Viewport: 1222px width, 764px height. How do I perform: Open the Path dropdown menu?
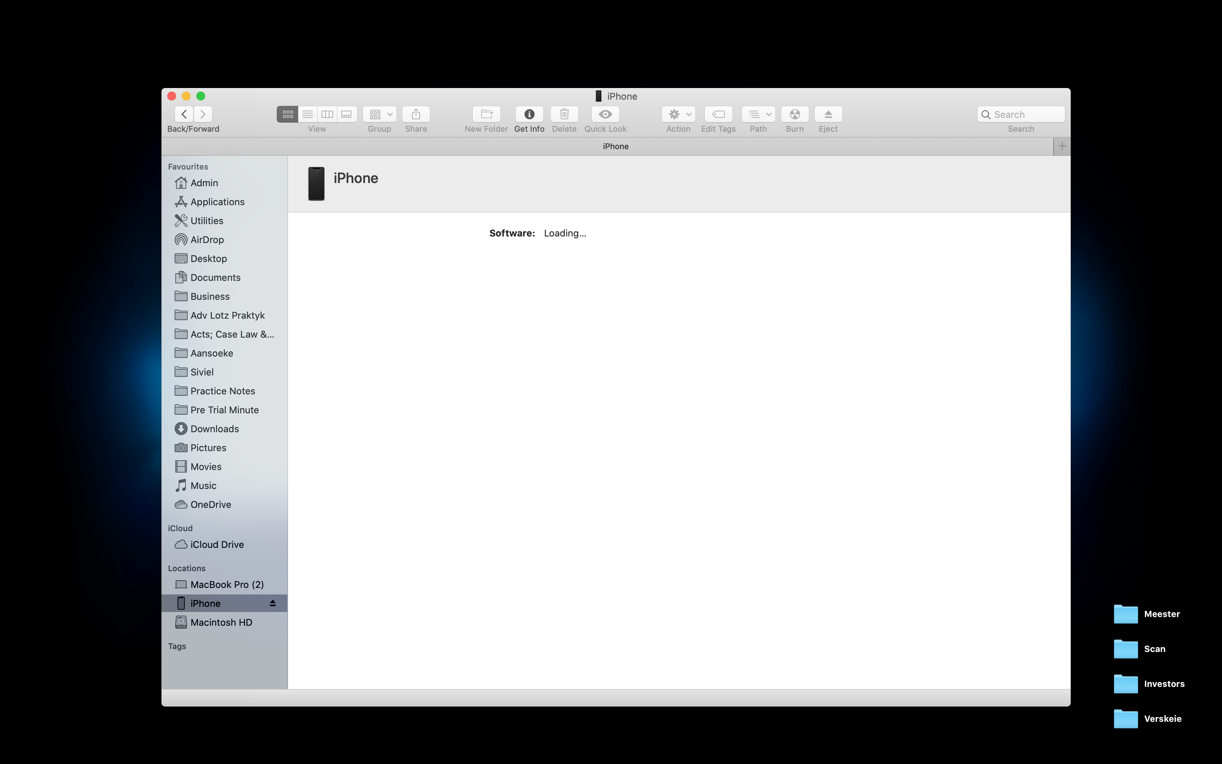click(758, 114)
